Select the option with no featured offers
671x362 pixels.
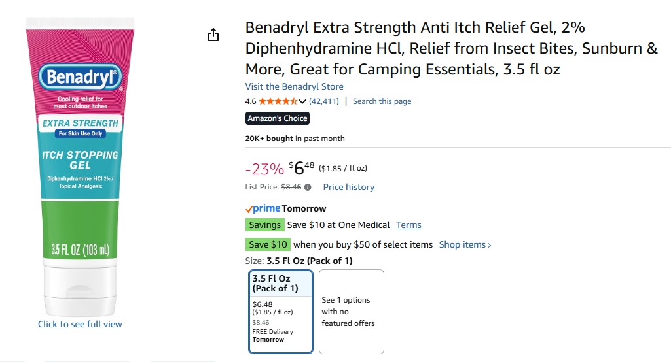[351, 311]
